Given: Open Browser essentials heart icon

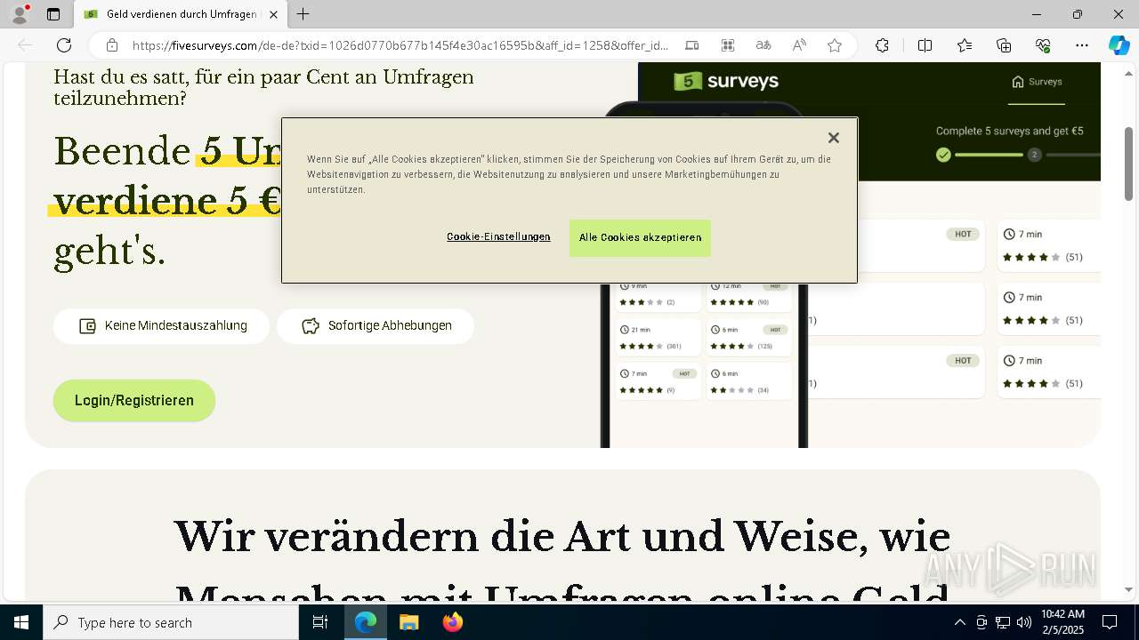Looking at the screenshot, I should tap(1043, 45).
